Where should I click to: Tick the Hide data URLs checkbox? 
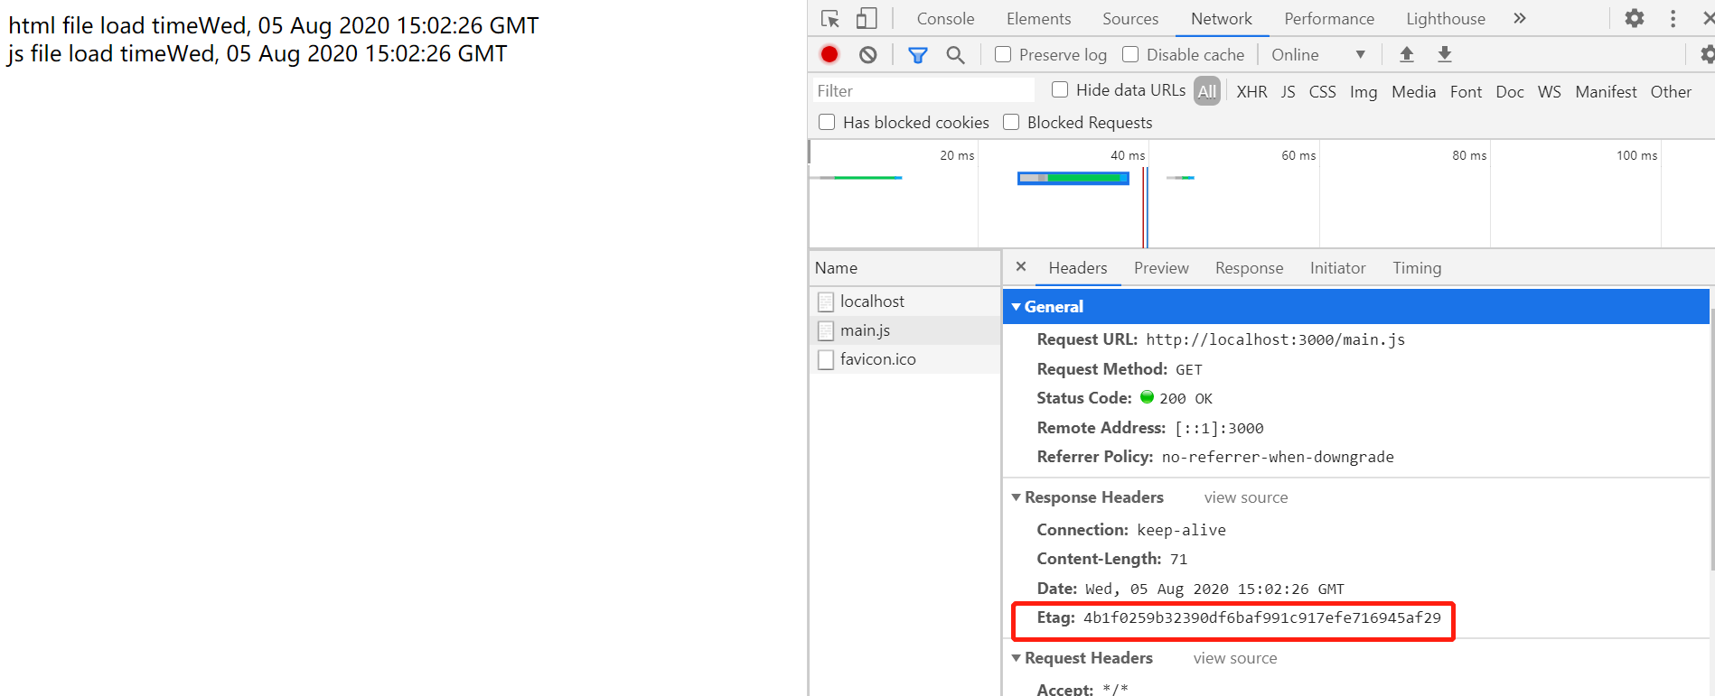1060,90
